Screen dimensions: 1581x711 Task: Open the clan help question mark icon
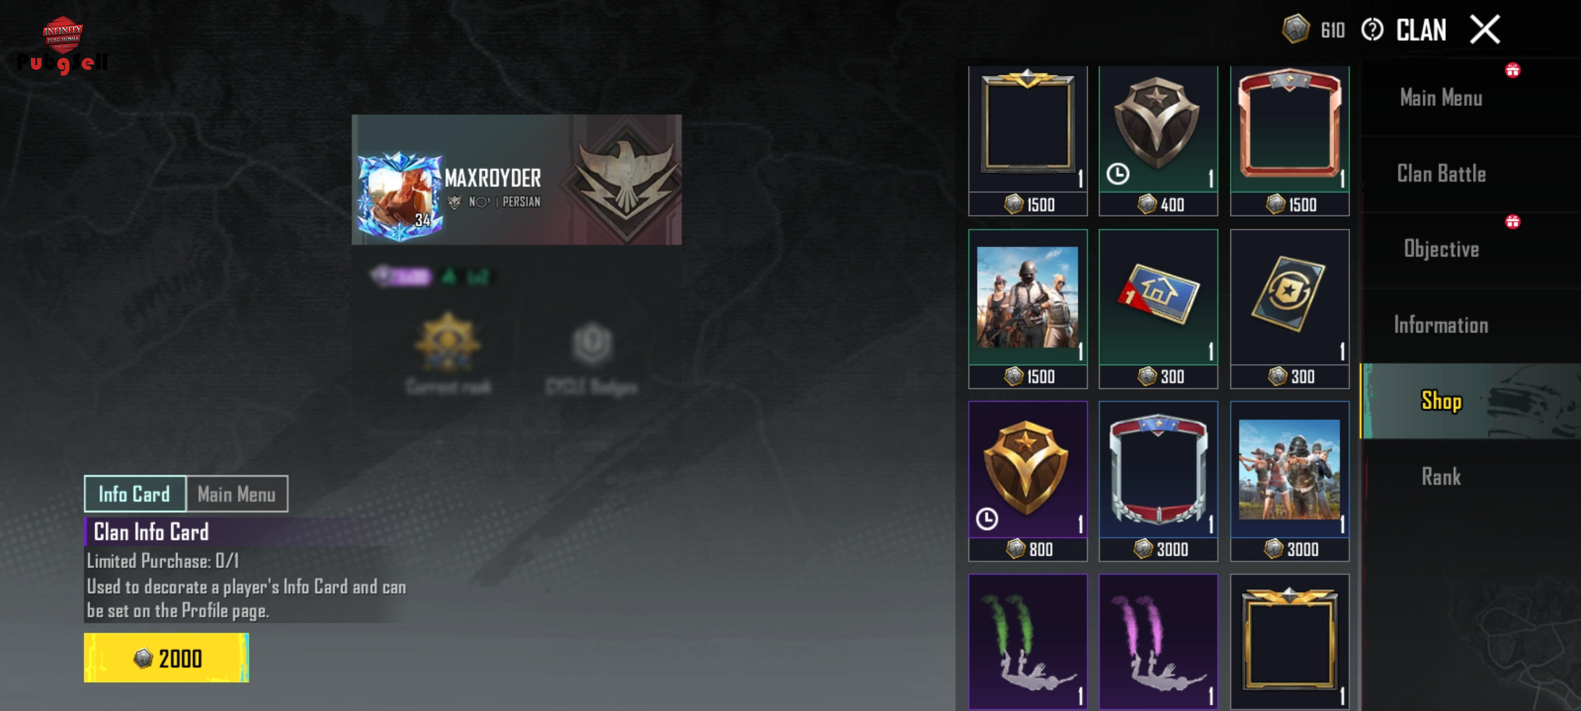click(1372, 30)
